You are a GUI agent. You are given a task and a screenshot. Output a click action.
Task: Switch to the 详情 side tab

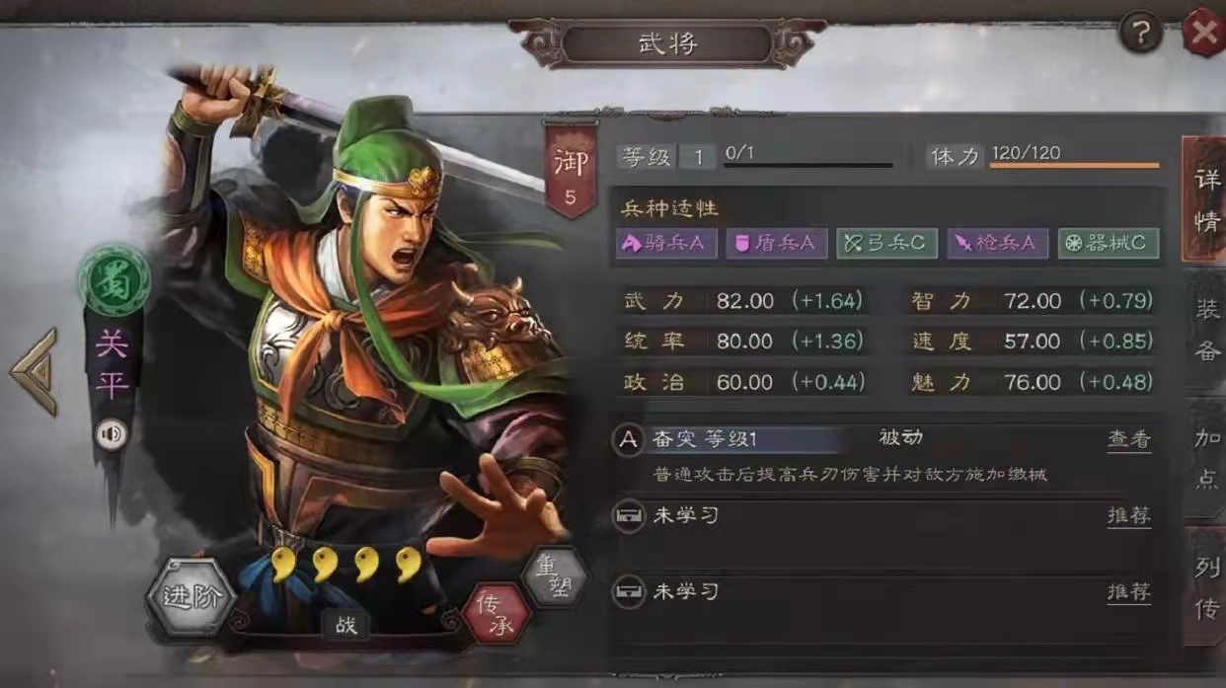[x=1206, y=200]
